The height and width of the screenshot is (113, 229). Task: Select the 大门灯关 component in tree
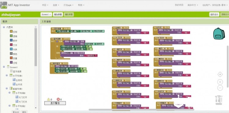click(x=21, y=101)
